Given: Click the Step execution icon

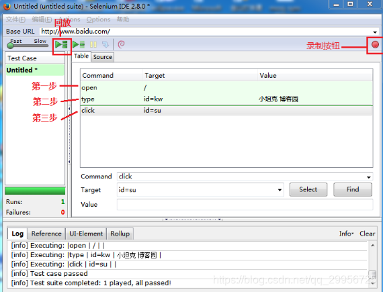Looking at the screenshot, I should click(x=105, y=44).
